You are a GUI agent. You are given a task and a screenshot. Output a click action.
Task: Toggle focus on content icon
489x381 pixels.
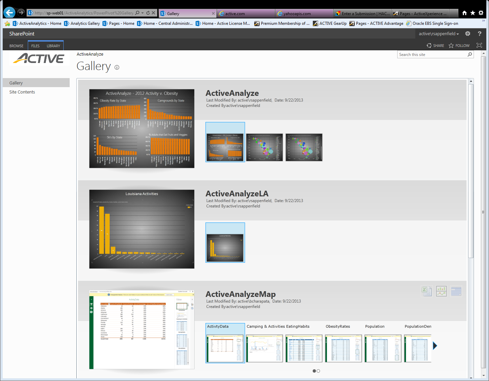tap(479, 46)
